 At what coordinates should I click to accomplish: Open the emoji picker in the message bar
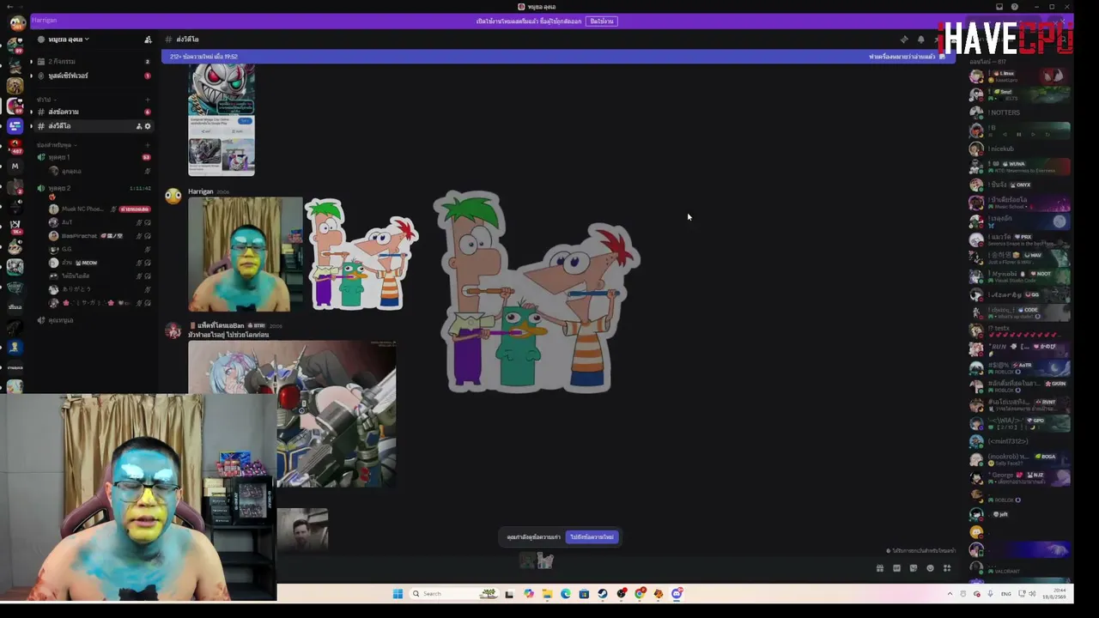[x=930, y=568]
